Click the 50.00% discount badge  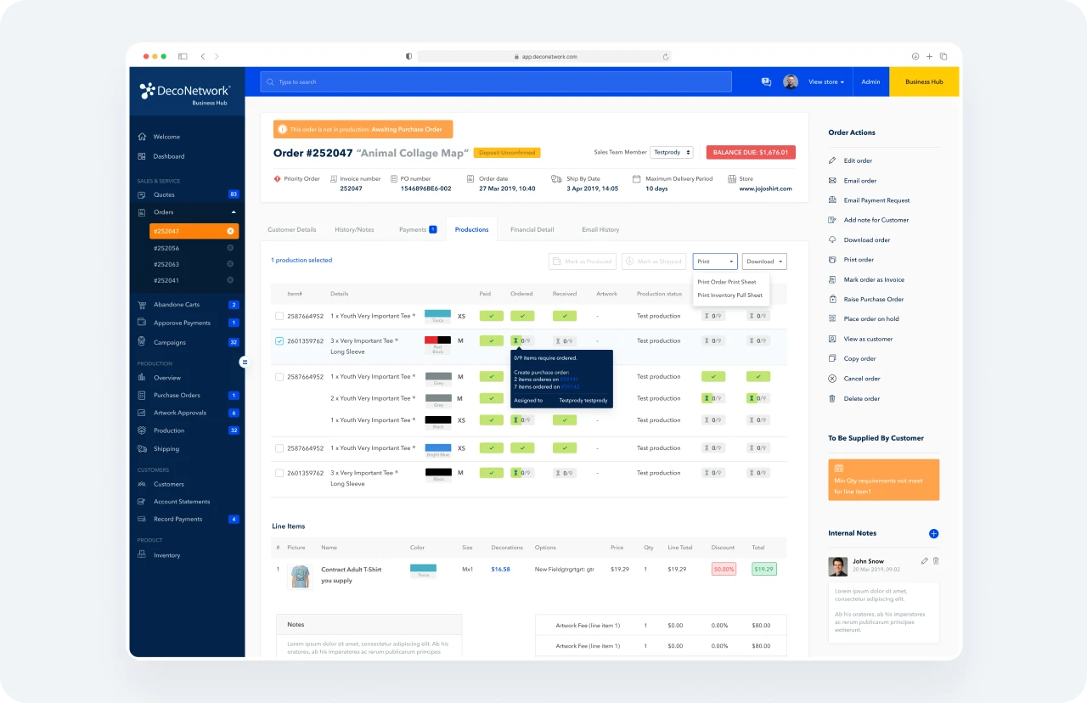tap(724, 570)
